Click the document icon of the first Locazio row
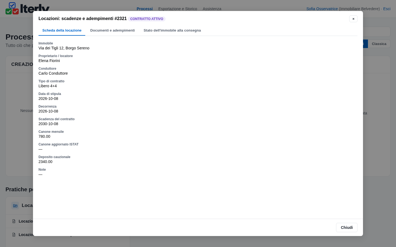Viewport: 396px width, 247px height. click(14, 221)
